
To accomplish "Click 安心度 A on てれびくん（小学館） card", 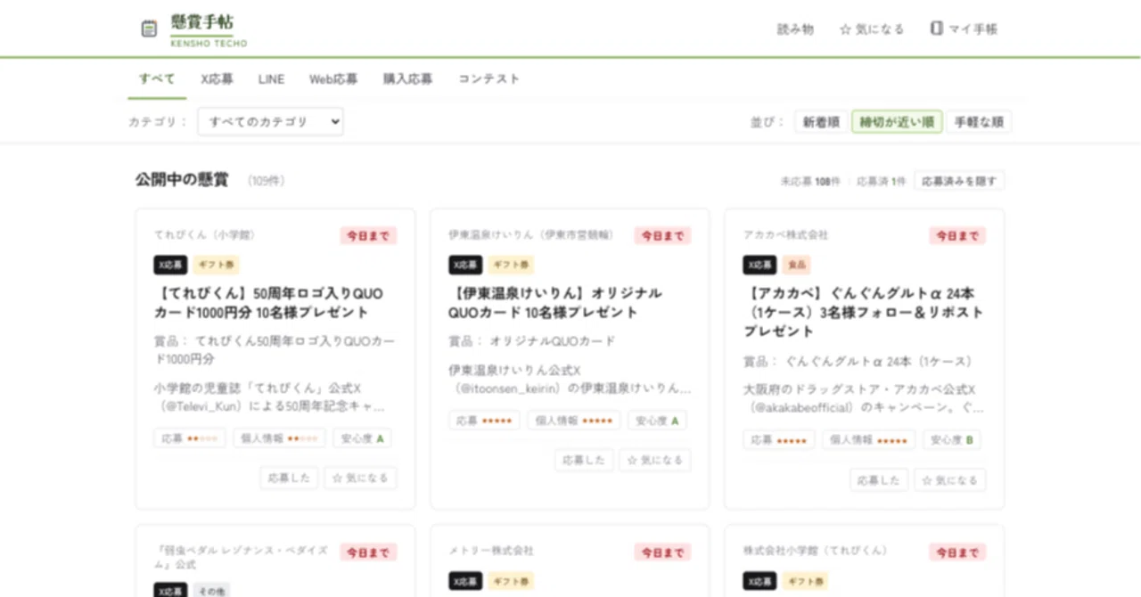I will (362, 438).
